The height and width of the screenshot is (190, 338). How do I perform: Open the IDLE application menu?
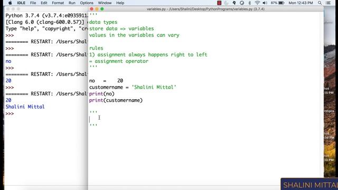tap(21, 3)
